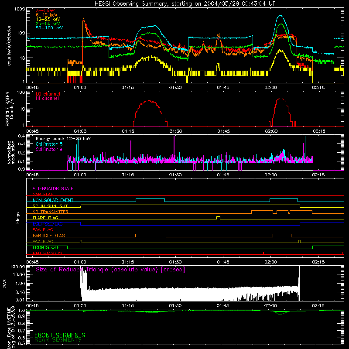Viewport: 349px width, 349px height.
Task: Click the 01:30 tick under the count-rate panel
Action: pyautogui.click(x=175, y=88)
